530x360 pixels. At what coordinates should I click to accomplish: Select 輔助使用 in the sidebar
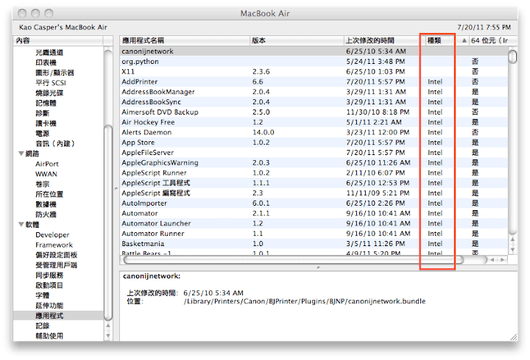point(49,336)
